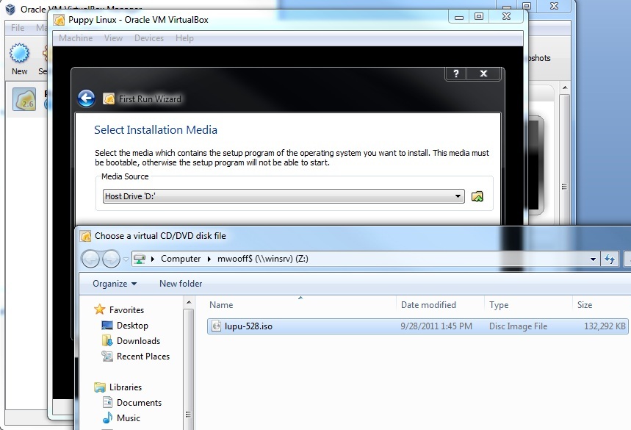Click mwooff$ (\\winsrv) (Z:) path segment

point(263,259)
